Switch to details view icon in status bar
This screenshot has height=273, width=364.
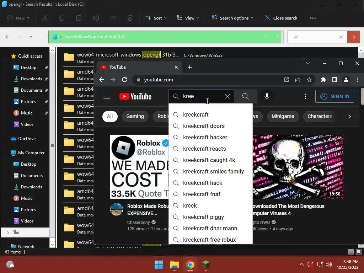351,252
